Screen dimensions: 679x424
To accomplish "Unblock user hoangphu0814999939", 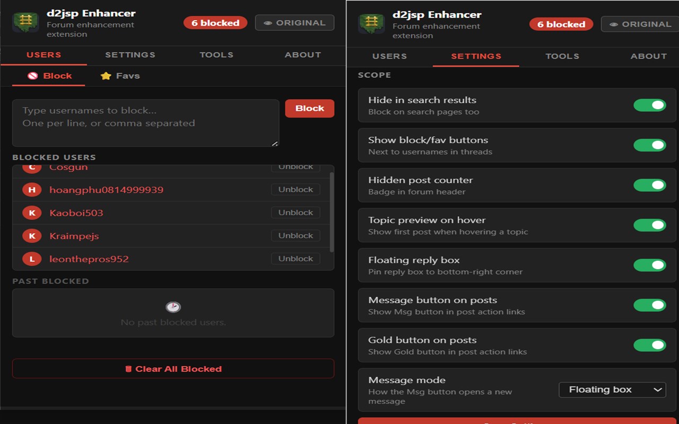I will [295, 190].
